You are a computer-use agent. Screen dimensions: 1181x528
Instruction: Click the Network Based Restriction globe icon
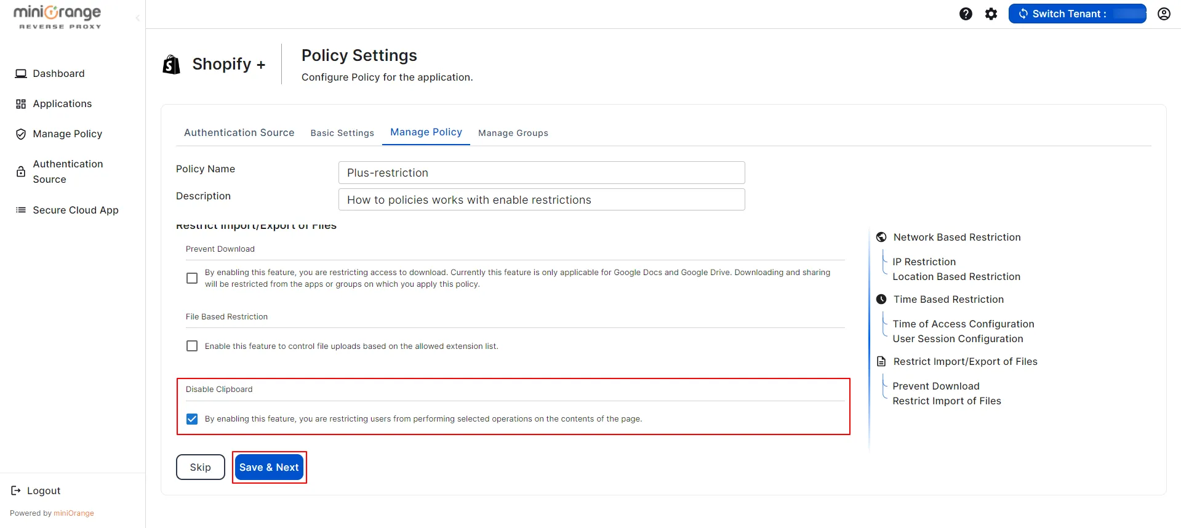[881, 237]
